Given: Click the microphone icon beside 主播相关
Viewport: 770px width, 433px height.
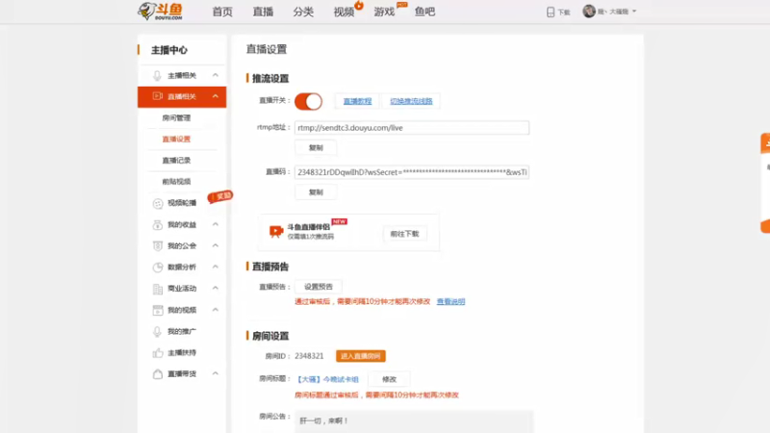Looking at the screenshot, I should click(x=157, y=76).
